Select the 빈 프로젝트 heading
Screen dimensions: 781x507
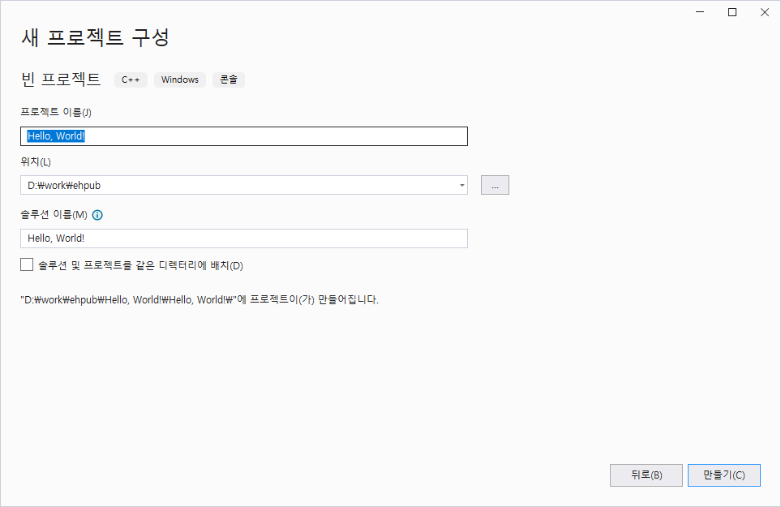60,79
